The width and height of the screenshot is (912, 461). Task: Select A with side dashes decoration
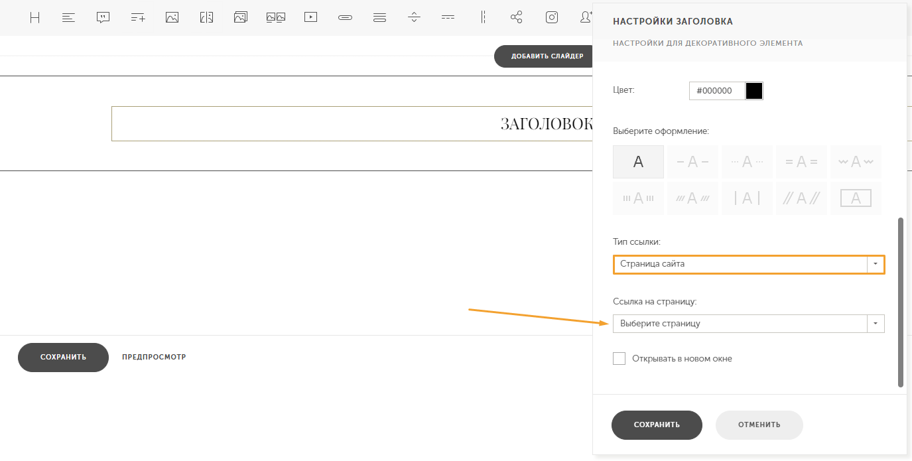point(692,162)
